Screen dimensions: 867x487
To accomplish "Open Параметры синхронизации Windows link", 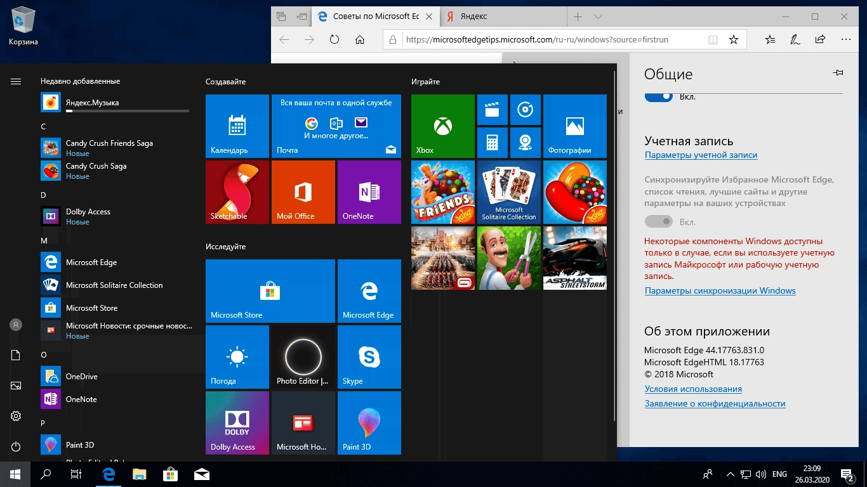I will tap(720, 290).
